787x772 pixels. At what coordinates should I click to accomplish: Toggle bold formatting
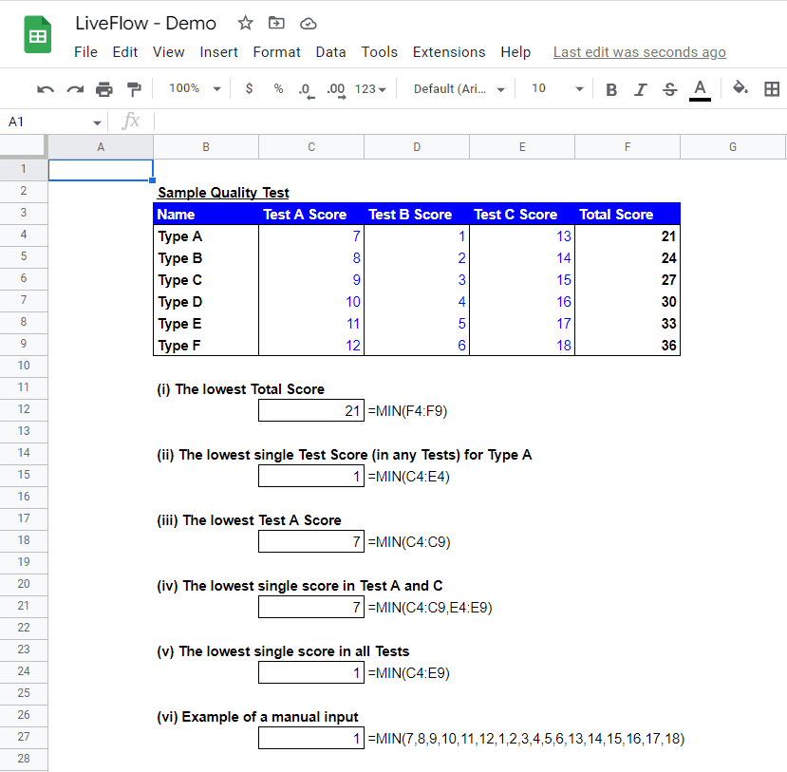611,87
